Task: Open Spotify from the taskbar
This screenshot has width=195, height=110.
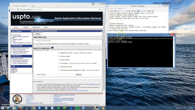Action: click(77, 108)
